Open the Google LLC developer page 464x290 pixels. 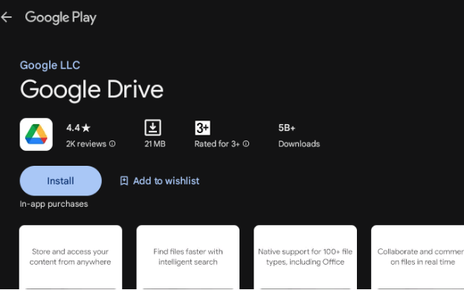pyautogui.click(x=50, y=65)
